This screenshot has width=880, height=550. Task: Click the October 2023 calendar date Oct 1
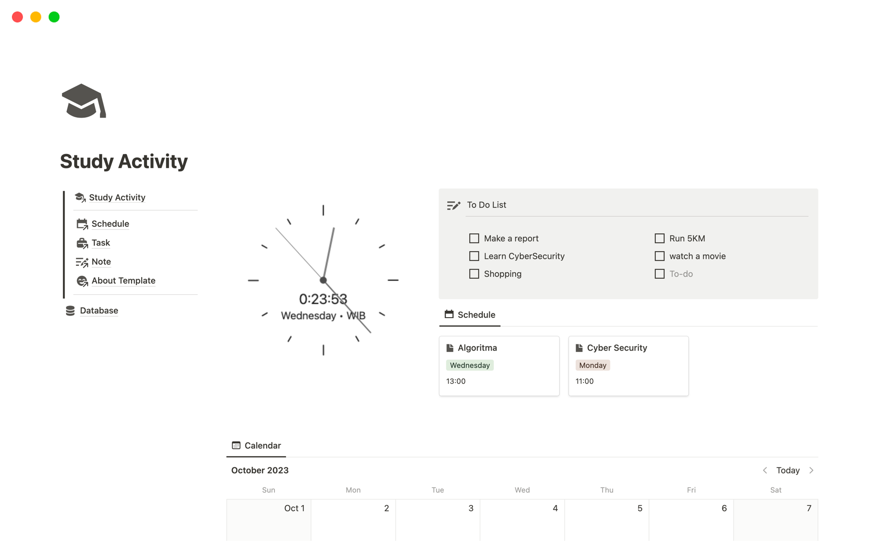[x=293, y=507]
